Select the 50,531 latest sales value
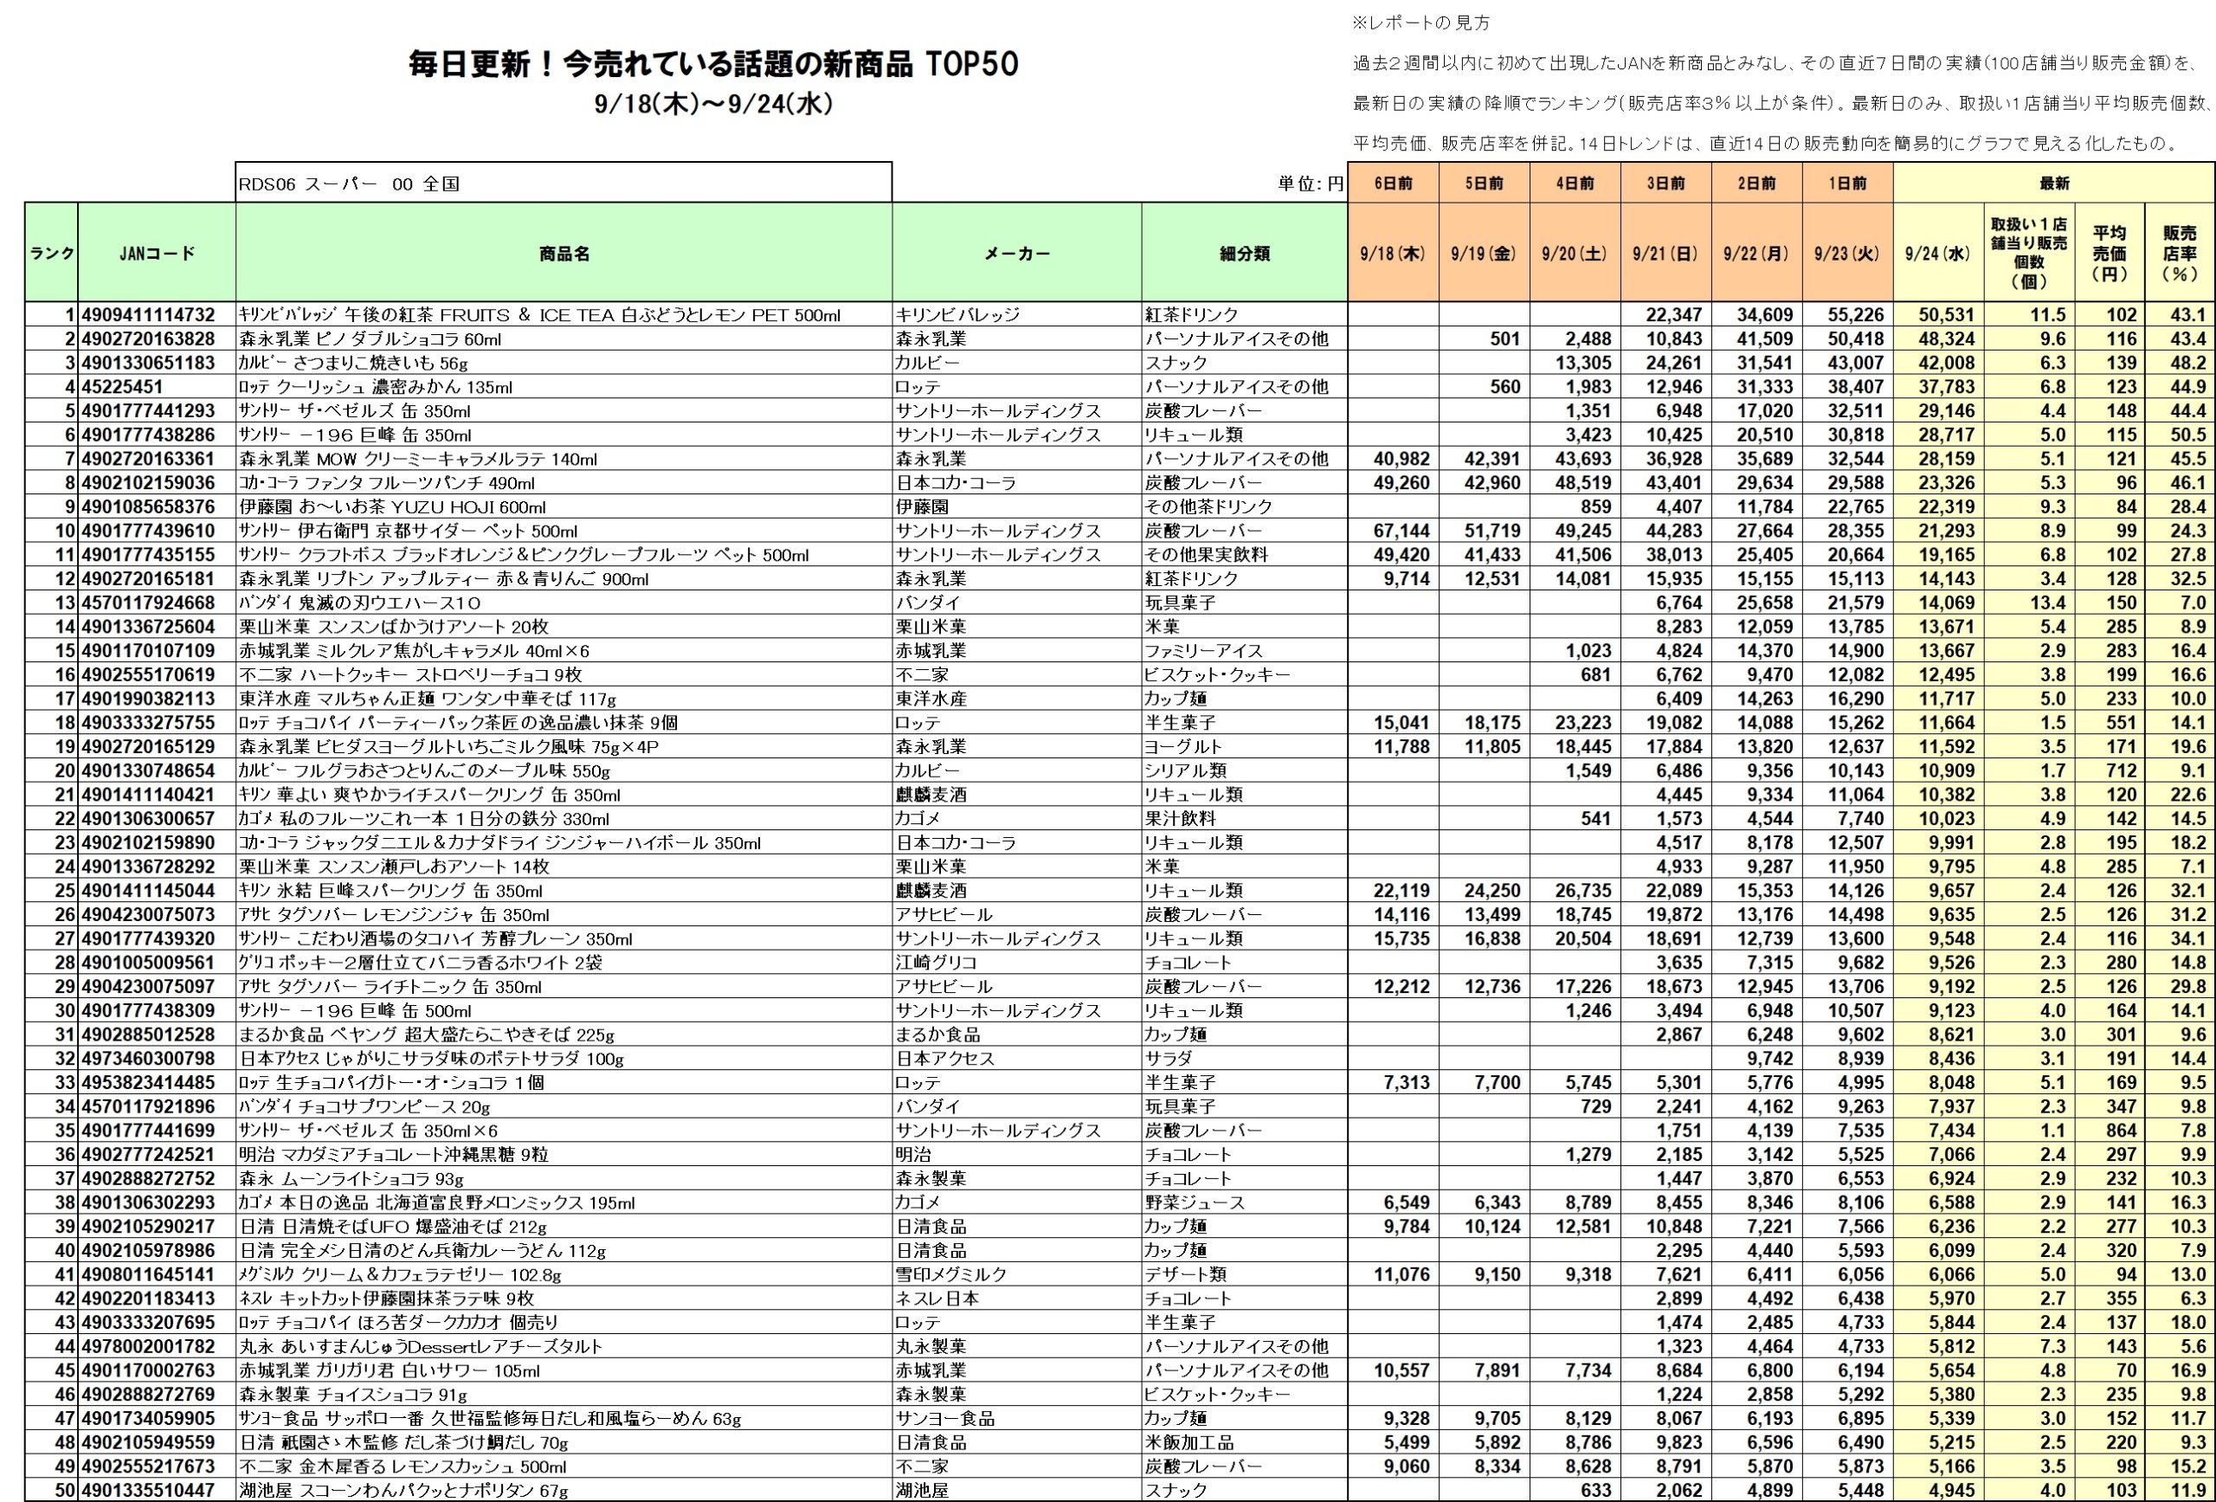 (1946, 315)
